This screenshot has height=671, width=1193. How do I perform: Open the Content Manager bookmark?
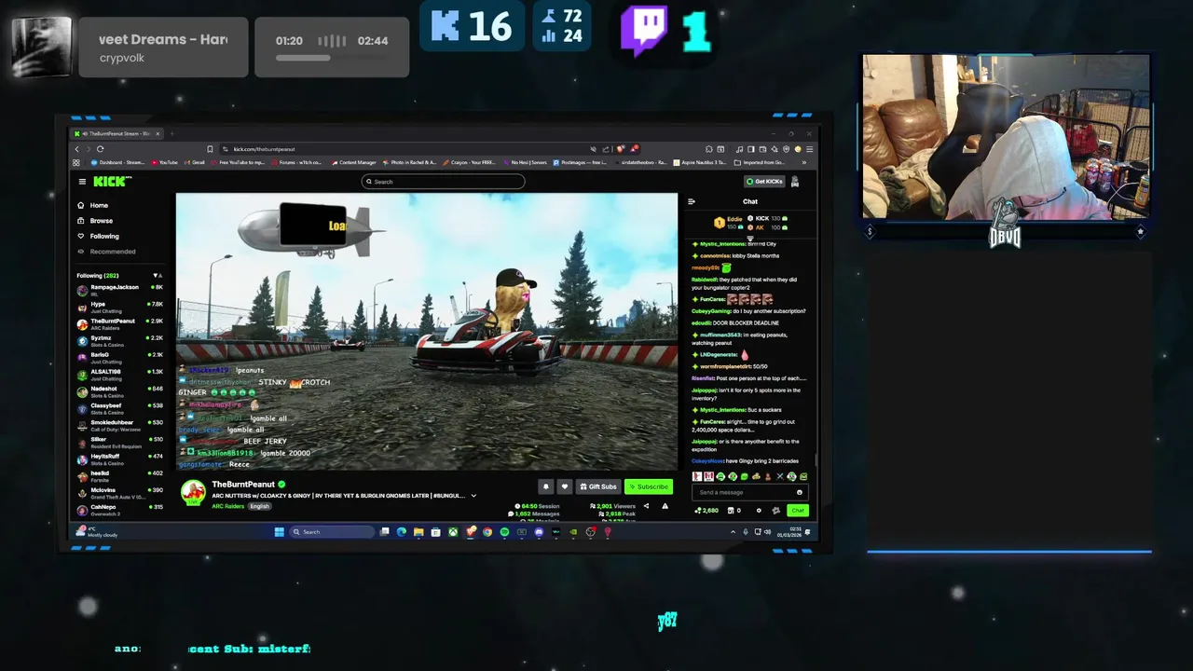354,162
